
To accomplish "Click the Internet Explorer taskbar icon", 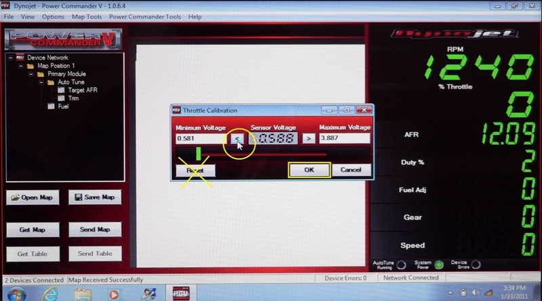I will pyautogui.click(x=50, y=293).
